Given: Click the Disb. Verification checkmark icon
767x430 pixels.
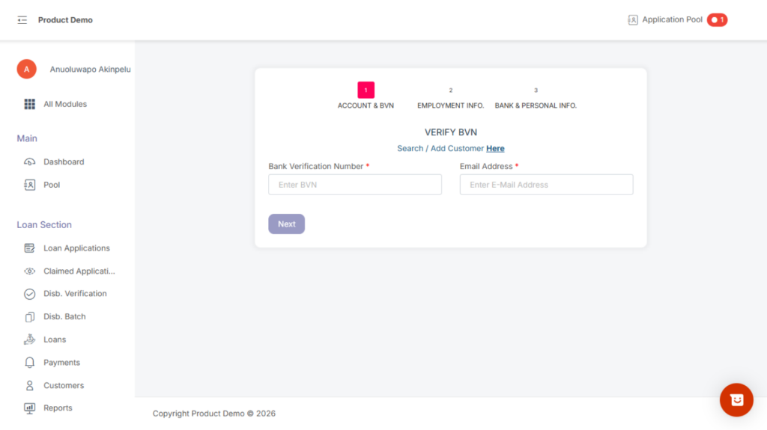Looking at the screenshot, I should coord(30,294).
